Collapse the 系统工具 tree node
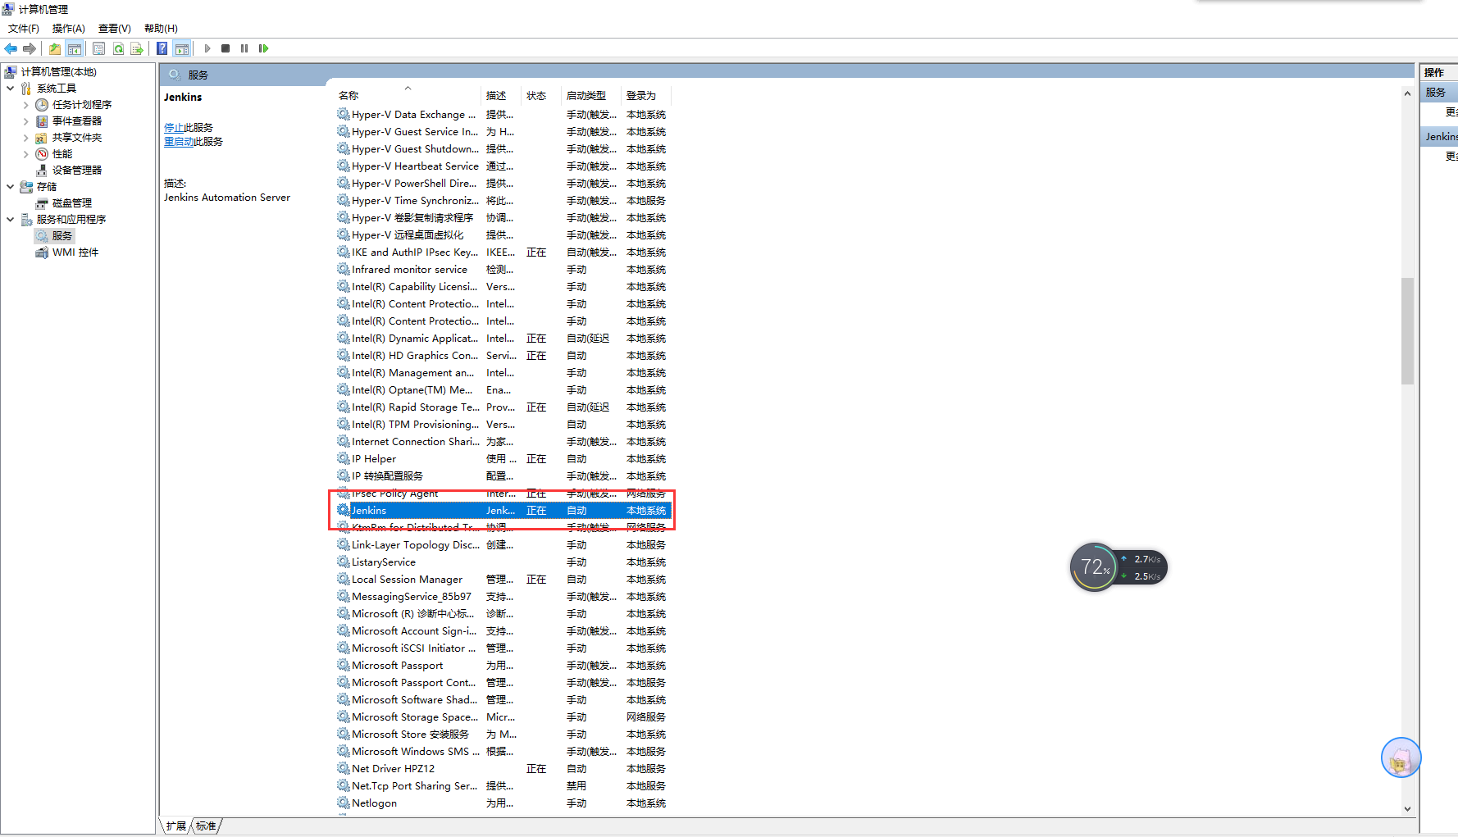1458x837 pixels. click(x=11, y=89)
